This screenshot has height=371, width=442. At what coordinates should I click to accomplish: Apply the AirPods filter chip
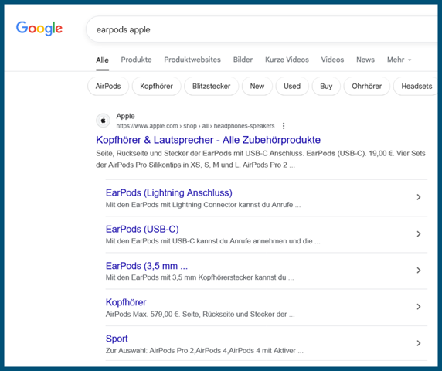point(108,86)
